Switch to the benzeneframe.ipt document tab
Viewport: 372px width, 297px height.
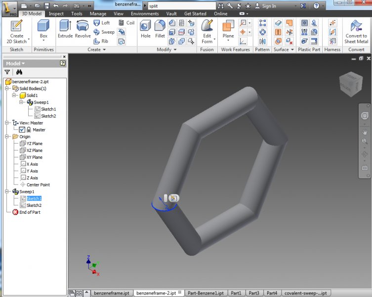111,293
